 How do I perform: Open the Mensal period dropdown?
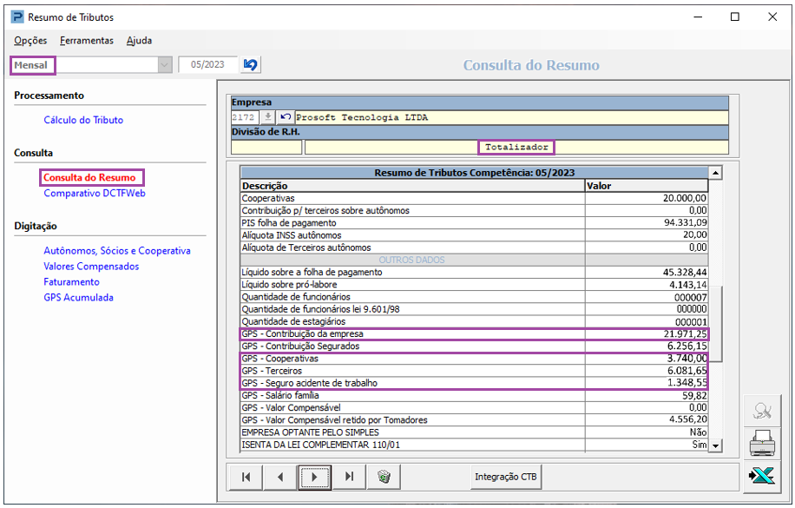165,65
